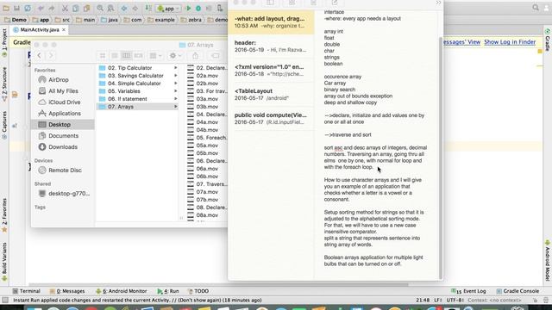The height and width of the screenshot is (310, 552).
Task: Open the AVD Manager device icon
Action: 220,8
